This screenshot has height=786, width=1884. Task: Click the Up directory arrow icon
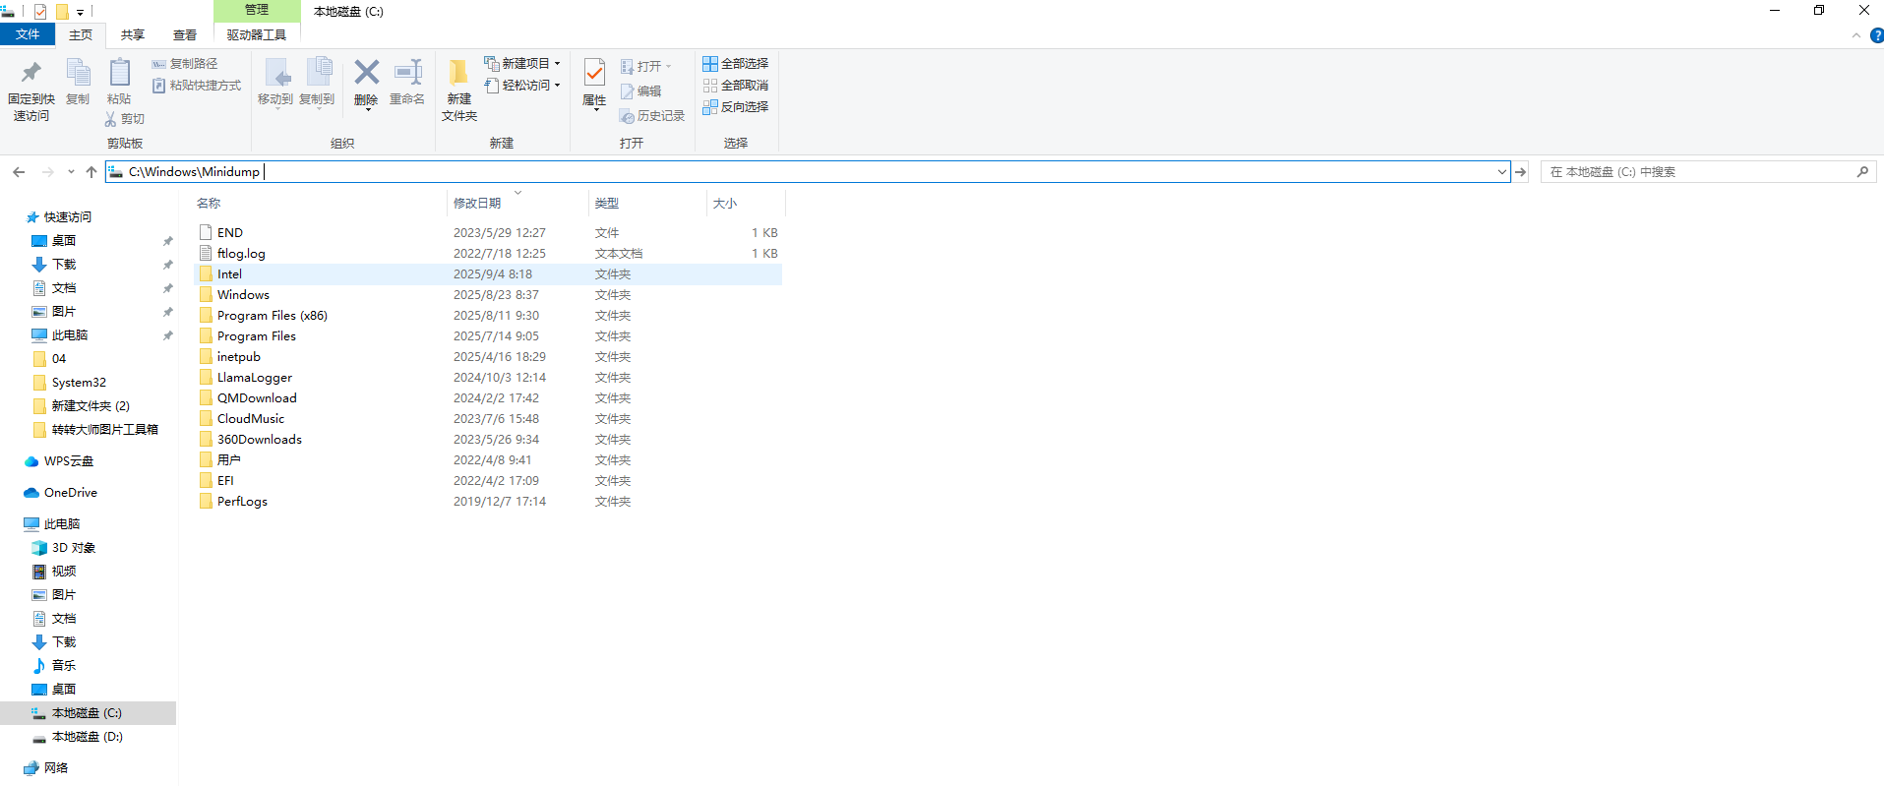click(x=91, y=172)
